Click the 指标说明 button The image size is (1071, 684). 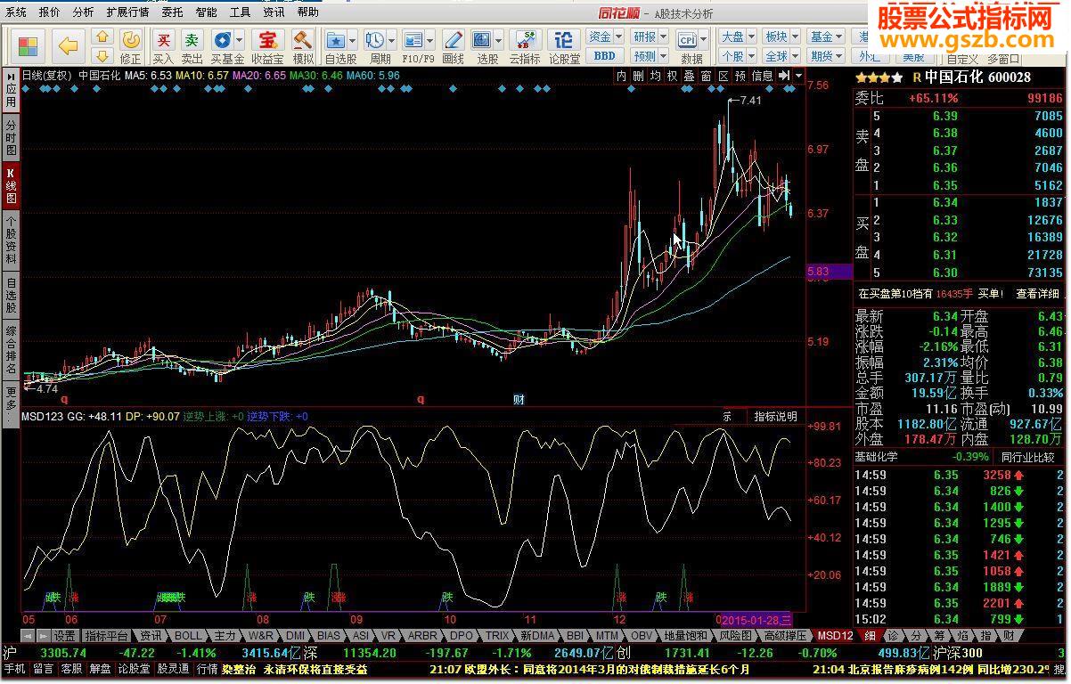[x=775, y=416]
